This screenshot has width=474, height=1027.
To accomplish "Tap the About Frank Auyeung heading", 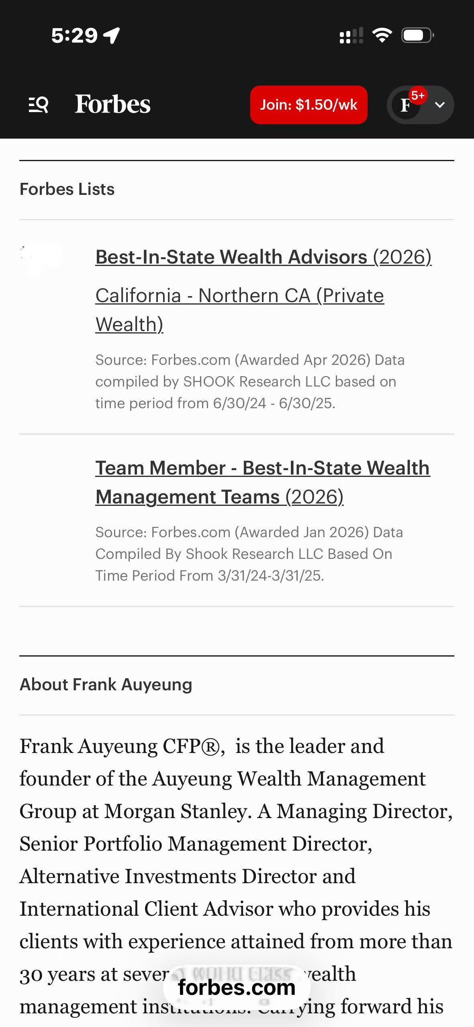I will coord(106,685).
